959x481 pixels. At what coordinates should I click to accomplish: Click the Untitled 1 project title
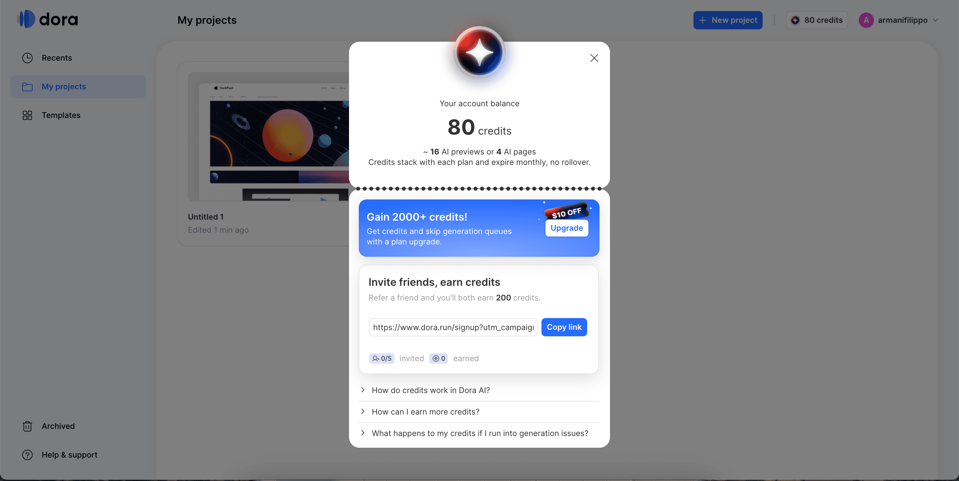(205, 217)
